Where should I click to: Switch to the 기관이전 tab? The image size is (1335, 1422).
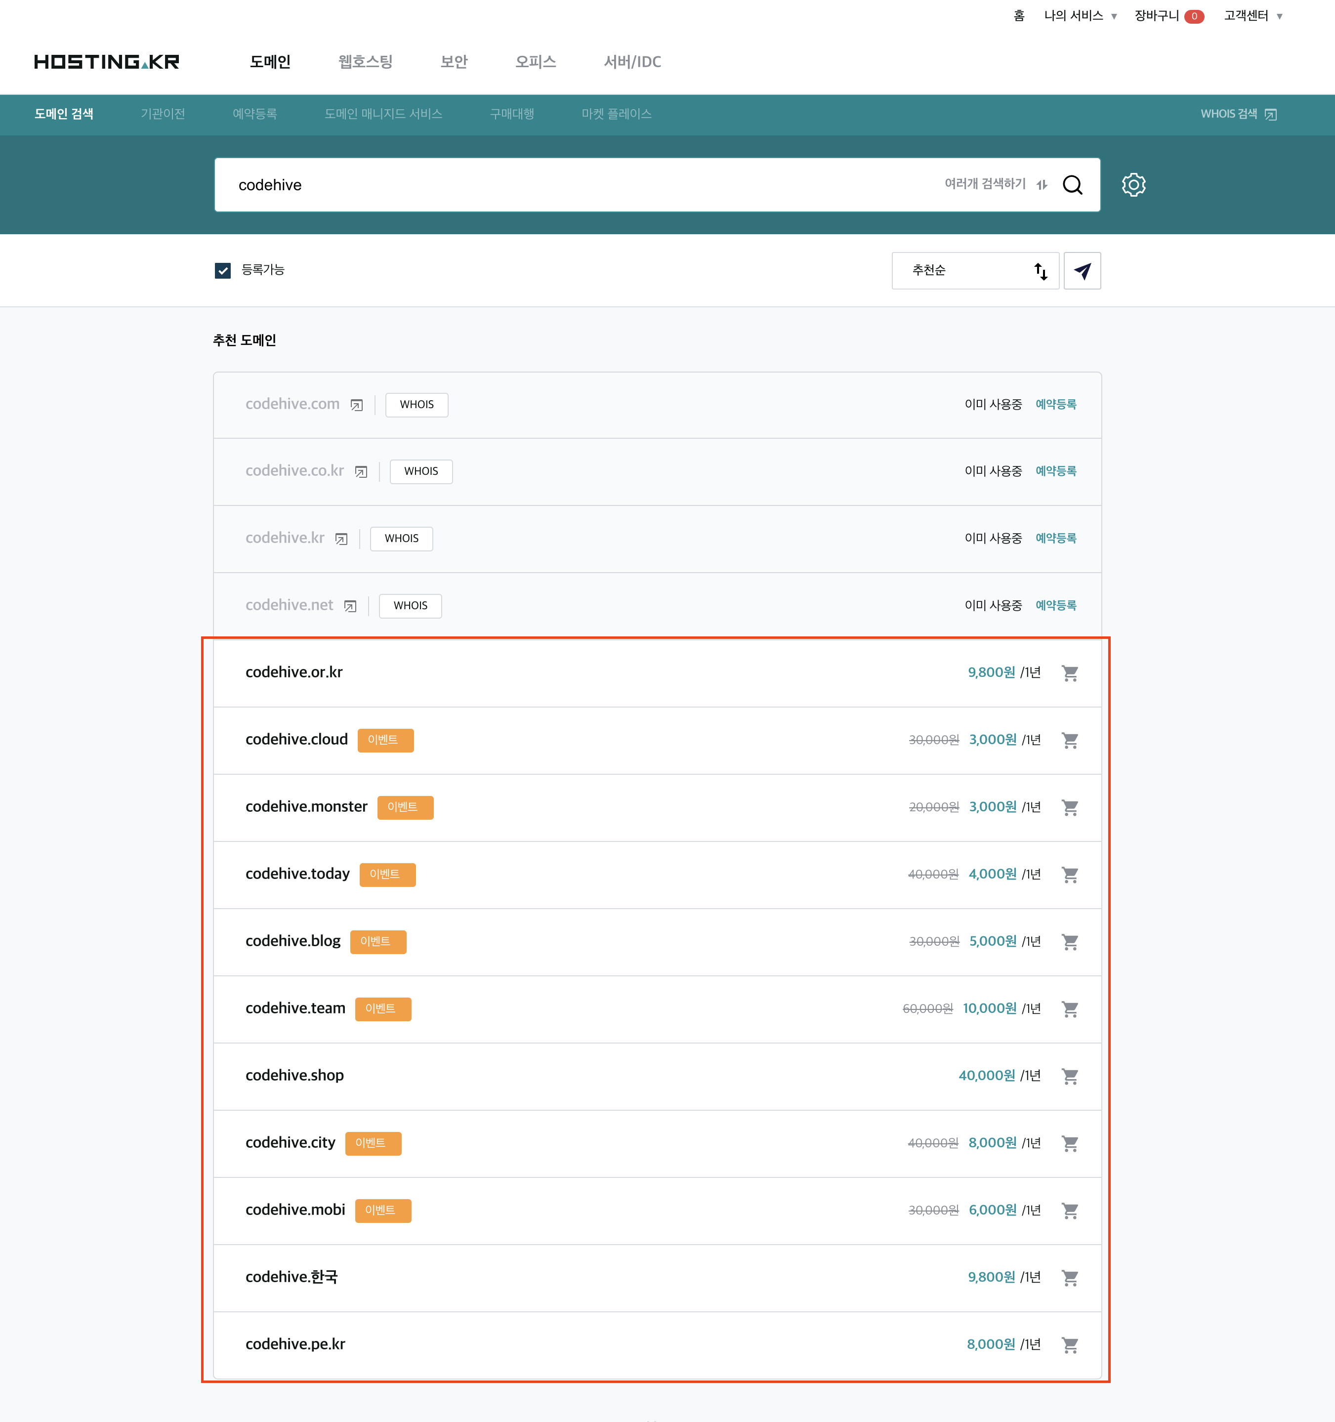tap(163, 115)
